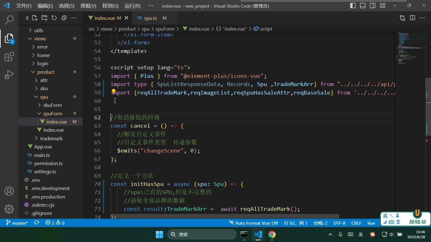Click CRLF end of line selector
The height and width of the screenshot is (242, 431).
tap(356, 223)
